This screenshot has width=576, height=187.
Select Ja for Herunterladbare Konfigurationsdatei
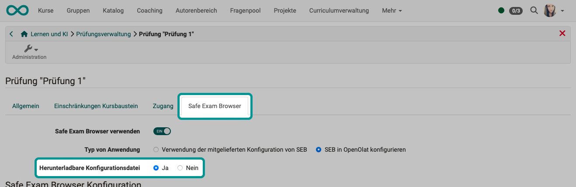point(156,168)
